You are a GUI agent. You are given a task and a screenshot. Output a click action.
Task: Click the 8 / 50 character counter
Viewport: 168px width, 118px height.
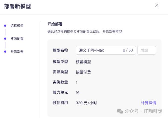pos(128,50)
